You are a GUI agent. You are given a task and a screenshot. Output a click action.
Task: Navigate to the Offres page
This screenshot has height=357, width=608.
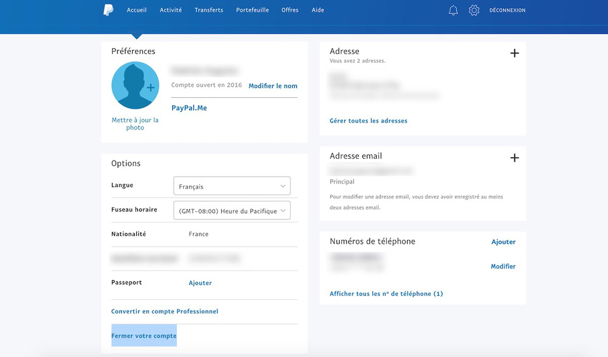(x=290, y=10)
